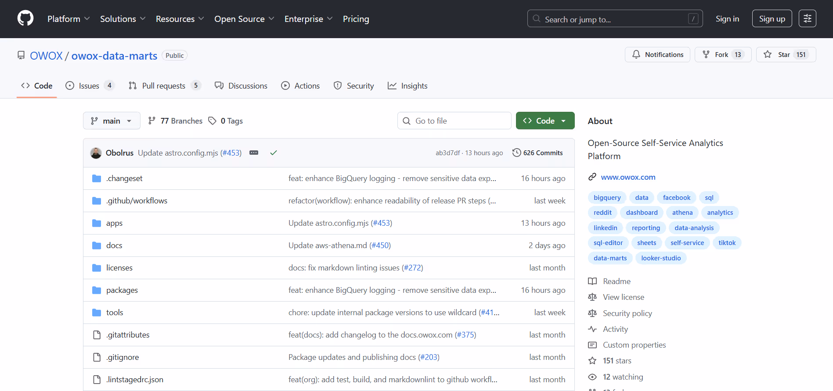
Task: Expand the Solutions menu
Action: [x=123, y=19]
